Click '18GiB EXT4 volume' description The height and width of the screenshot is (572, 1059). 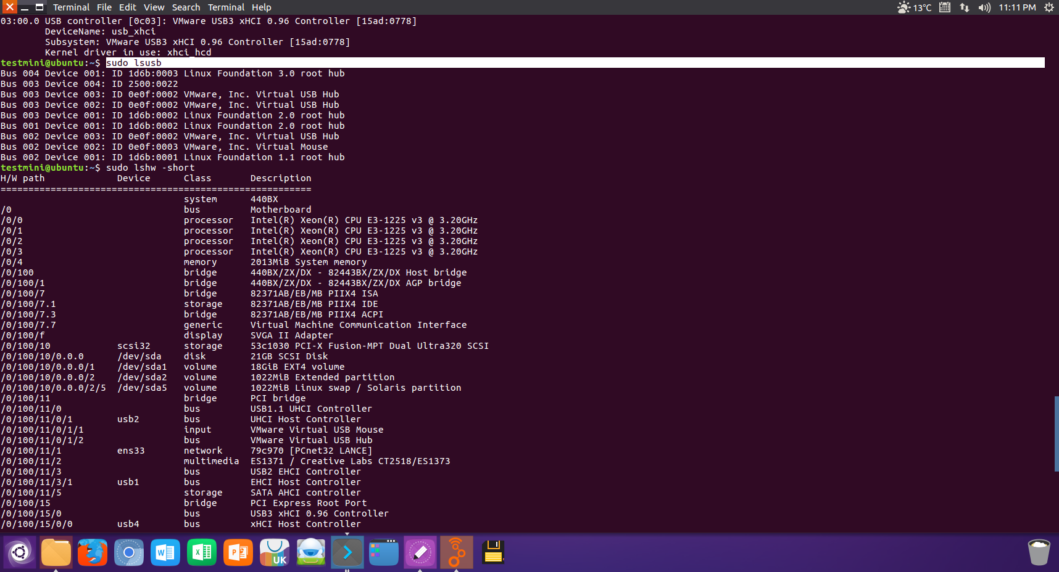pyautogui.click(x=297, y=367)
